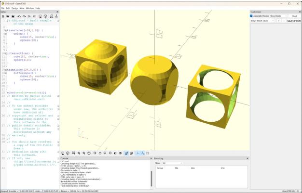Screen dimensions: 302x193
Task: Uncheck the Automatic Preview checkbox
Action: pos(251,16)
